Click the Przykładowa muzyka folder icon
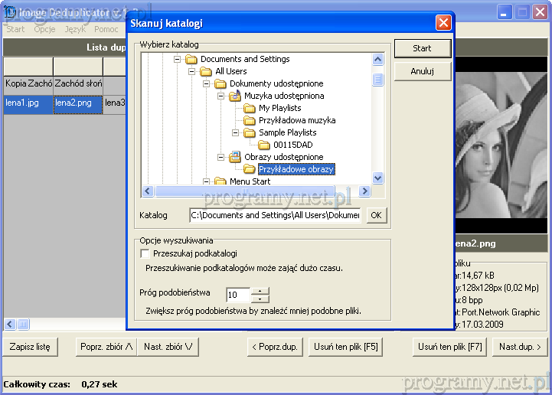Image resolution: width=552 pixels, height=395 pixels. 250,120
